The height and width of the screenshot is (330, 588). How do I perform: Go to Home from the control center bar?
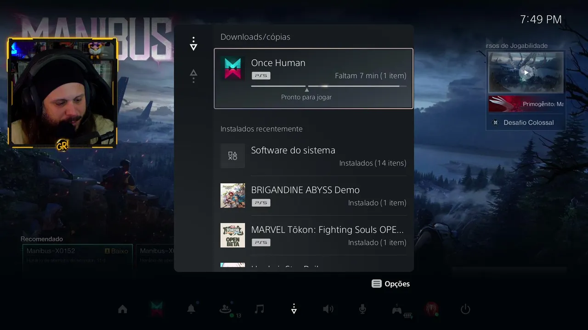click(x=123, y=309)
